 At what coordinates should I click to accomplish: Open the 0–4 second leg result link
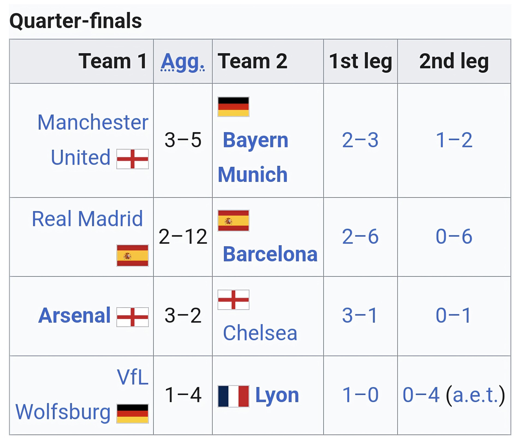[421, 395]
